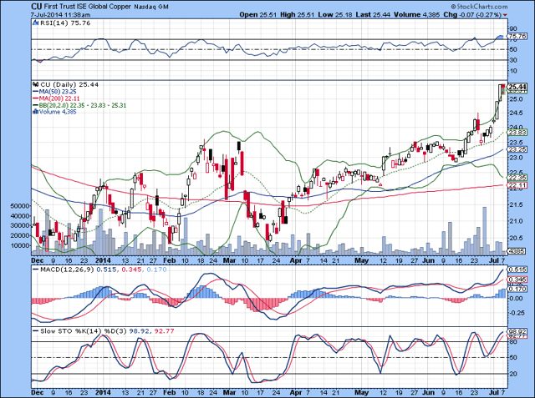Click the 'Apr' label under the price panel
535x398 pixels.
click(296, 260)
